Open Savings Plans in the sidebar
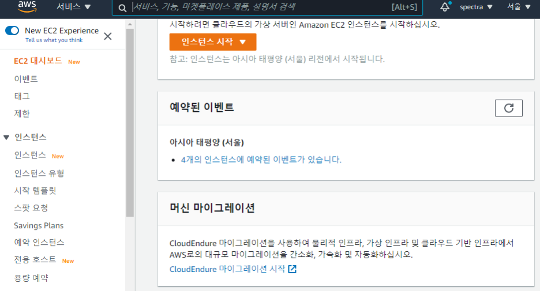Screen dimensions: 540x291 point(39,226)
